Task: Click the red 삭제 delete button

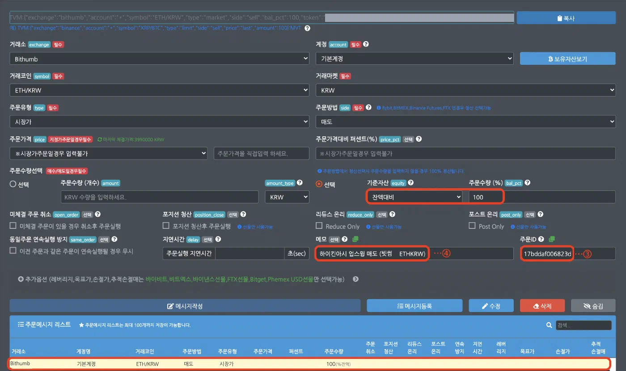Action: pyautogui.click(x=542, y=306)
